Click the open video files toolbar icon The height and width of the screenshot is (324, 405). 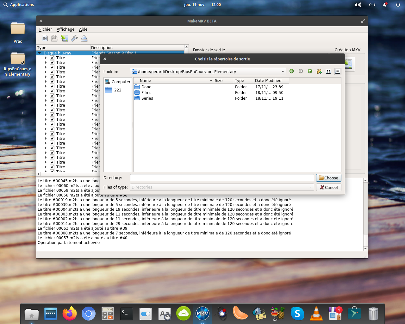click(x=45, y=38)
